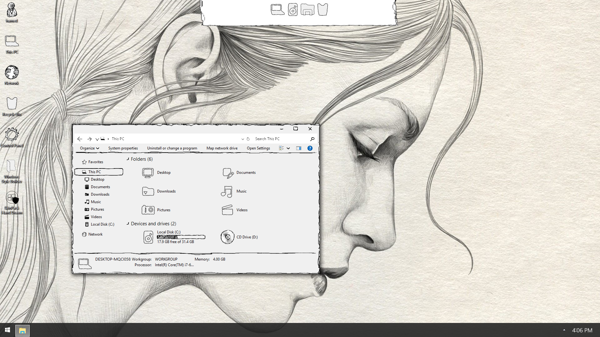The height and width of the screenshot is (337, 600).
Task: Expand the view options dropdown arrow
Action: click(x=288, y=148)
